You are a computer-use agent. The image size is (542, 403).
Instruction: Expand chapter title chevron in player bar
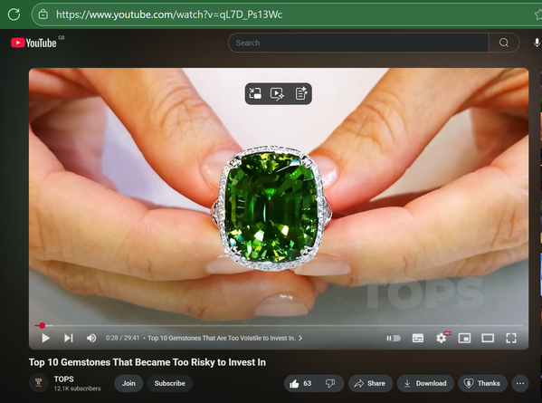click(300, 338)
